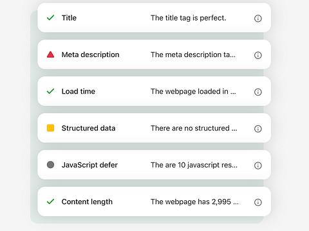Viewport: 309px width, 231px height.
Task: Open info icon for Structured data row
Action: [x=257, y=129]
